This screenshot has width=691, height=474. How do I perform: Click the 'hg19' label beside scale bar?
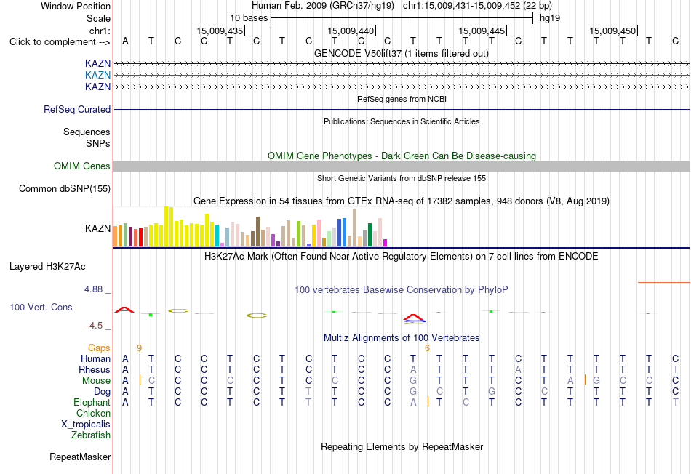pyautogui.click(x=550, y=18)
